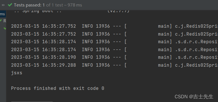This screenshot has width=218, height=102.
Task: Click the second 16:35:28.174 log line
Action: tap(115, 49)
